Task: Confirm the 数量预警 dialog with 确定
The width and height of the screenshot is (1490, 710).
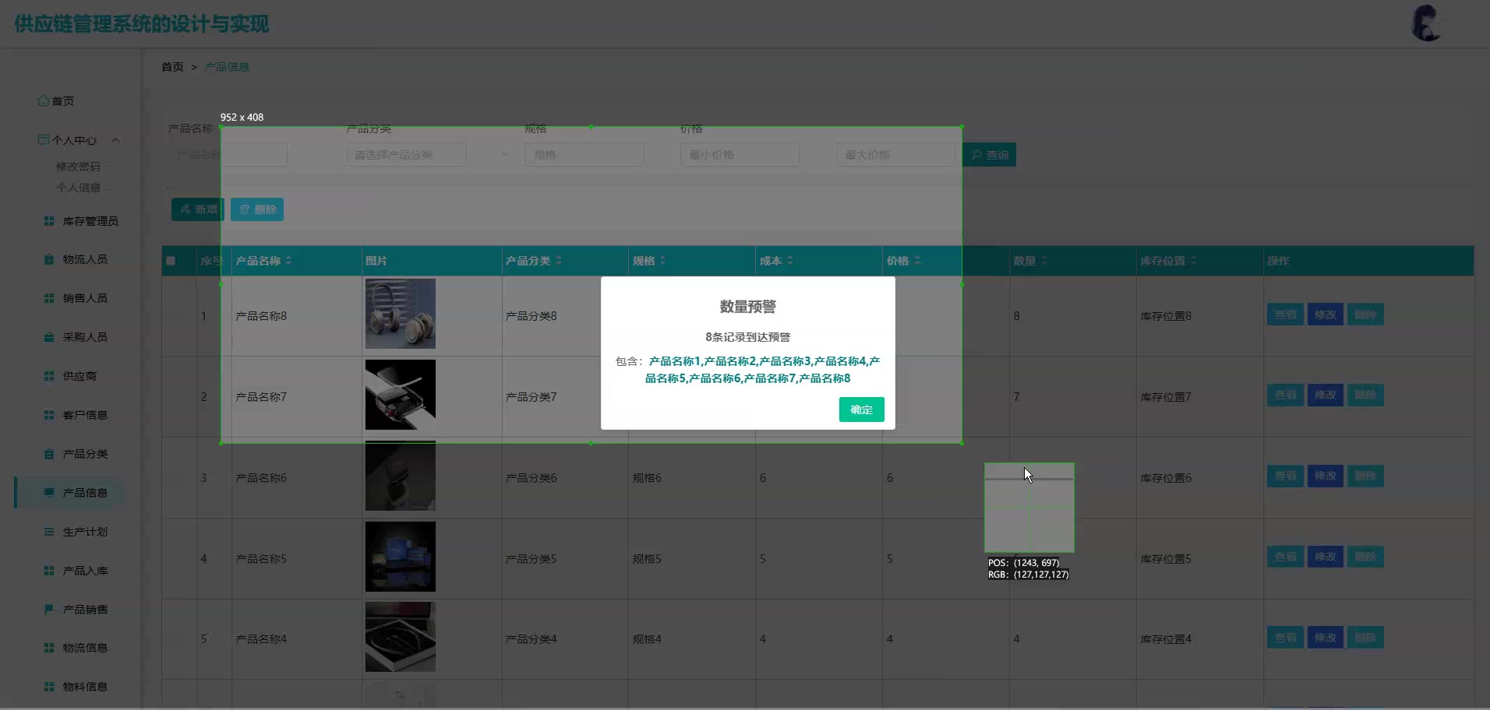Action: click(861, 409)
